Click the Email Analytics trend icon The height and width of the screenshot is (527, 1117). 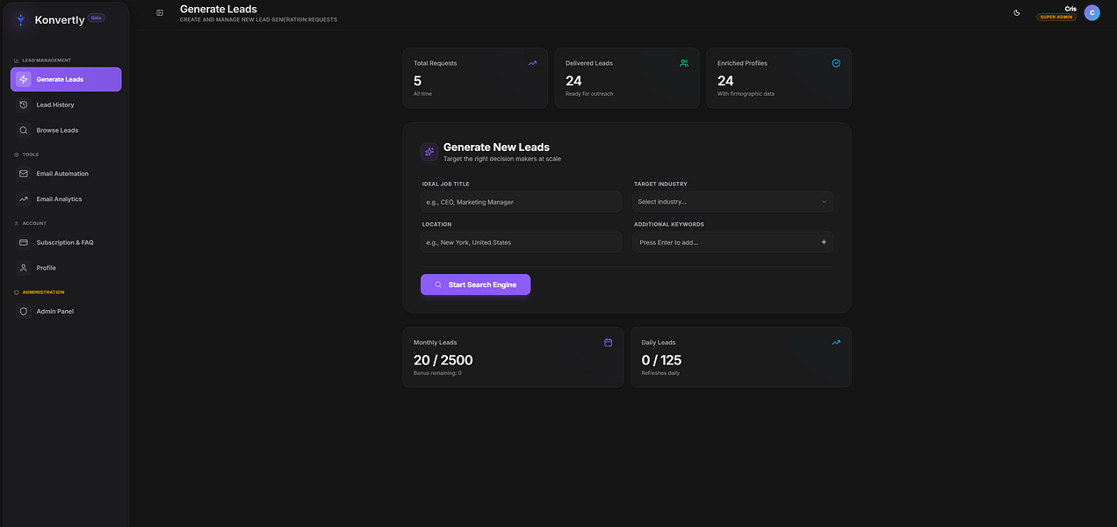point(24,199)
